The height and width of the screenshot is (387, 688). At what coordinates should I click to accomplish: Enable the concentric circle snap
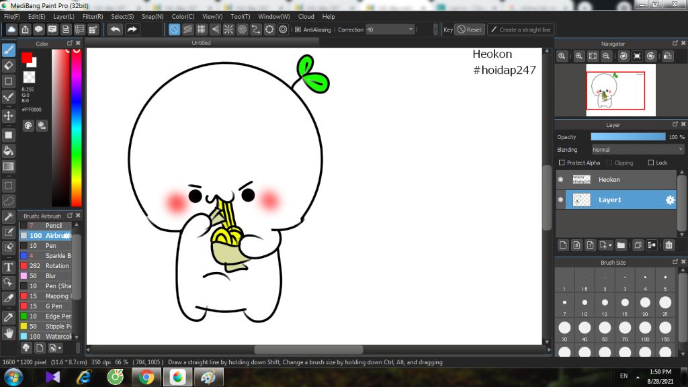242,30
